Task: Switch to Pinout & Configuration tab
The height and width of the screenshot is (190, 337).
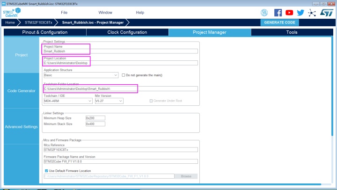Action: click(x=45, y=32)
